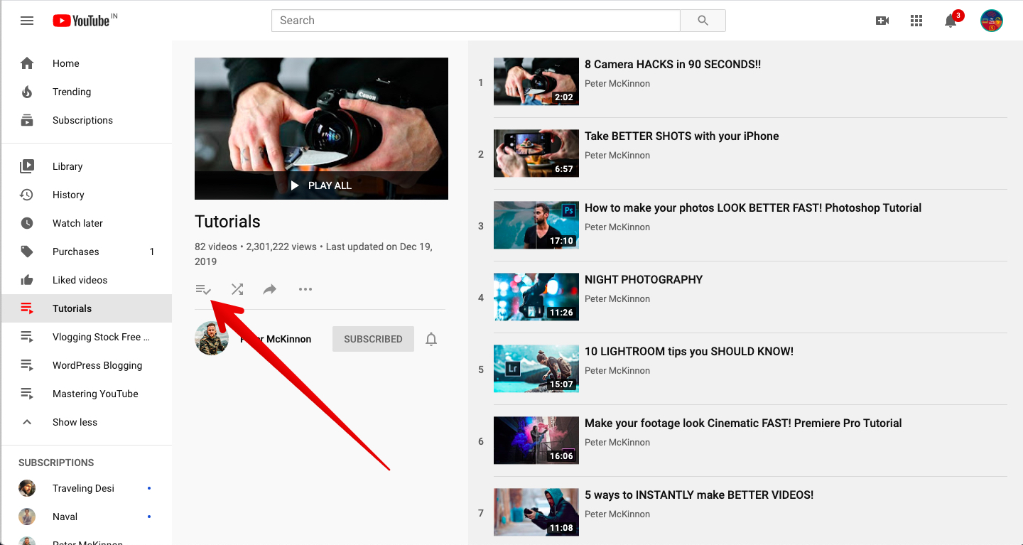Screen dimensions: 1023x545
Task: Open Photoshop Tutorial video title
Action: [x=753, y=207]
